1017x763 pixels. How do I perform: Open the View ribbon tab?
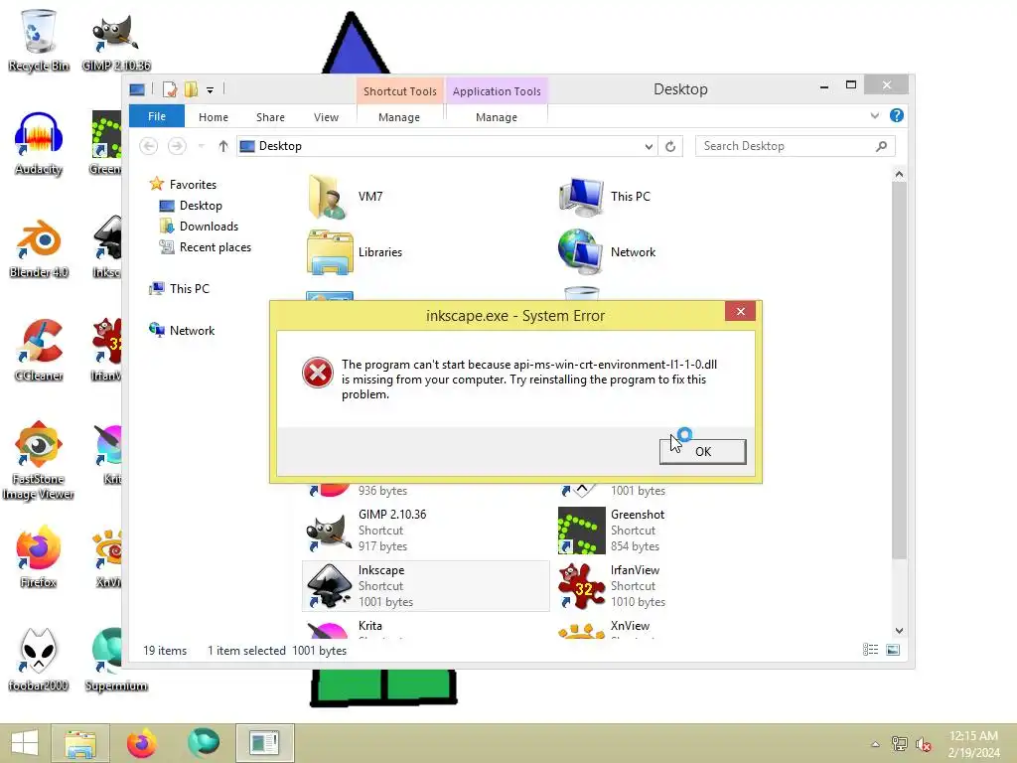326,117
